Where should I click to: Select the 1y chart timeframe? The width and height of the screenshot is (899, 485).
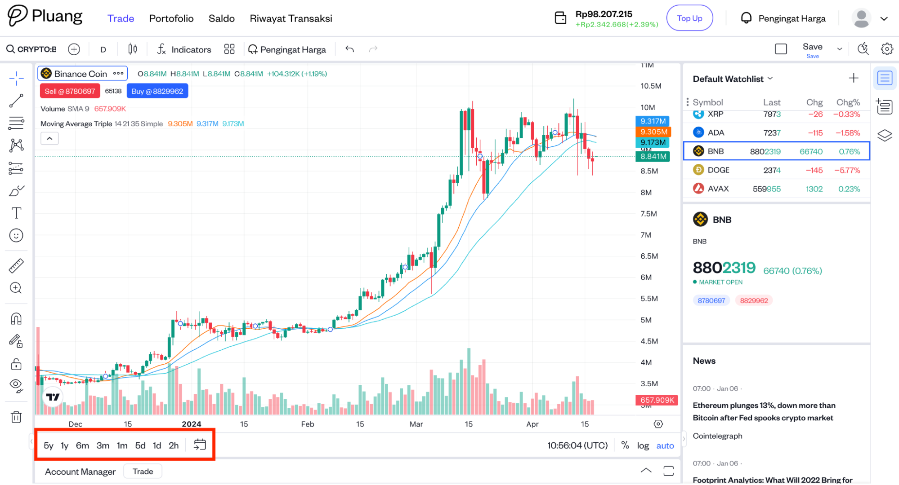pyautogui.click(x=64, y=445)
